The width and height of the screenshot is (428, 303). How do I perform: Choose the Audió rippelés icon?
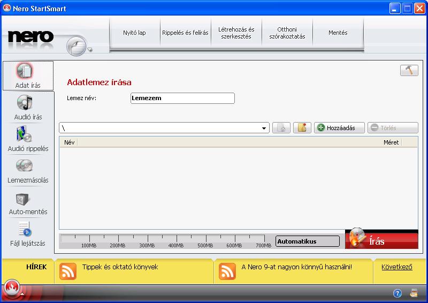tap(24, 134)
